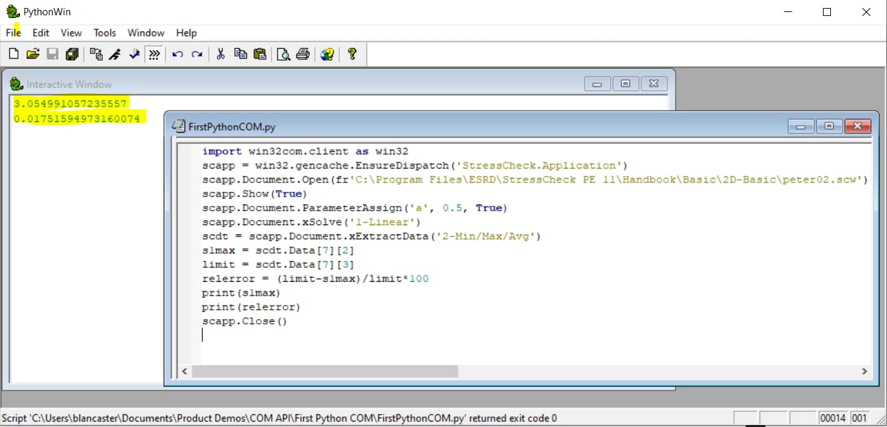Screen dimensions: 887x427
Task: Maximize the FirstPythonCOM.py editor window
Action: pos(829,126)
